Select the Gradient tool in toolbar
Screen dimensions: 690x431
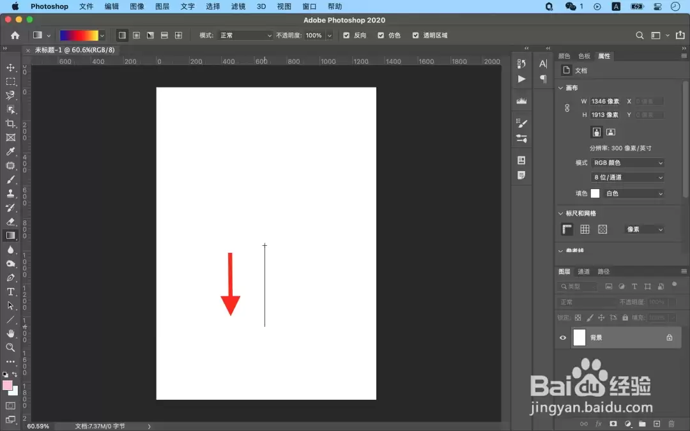[x=11, y=236]
